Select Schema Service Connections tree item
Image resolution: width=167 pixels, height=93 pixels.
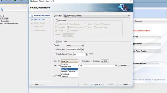click(9, 24)
